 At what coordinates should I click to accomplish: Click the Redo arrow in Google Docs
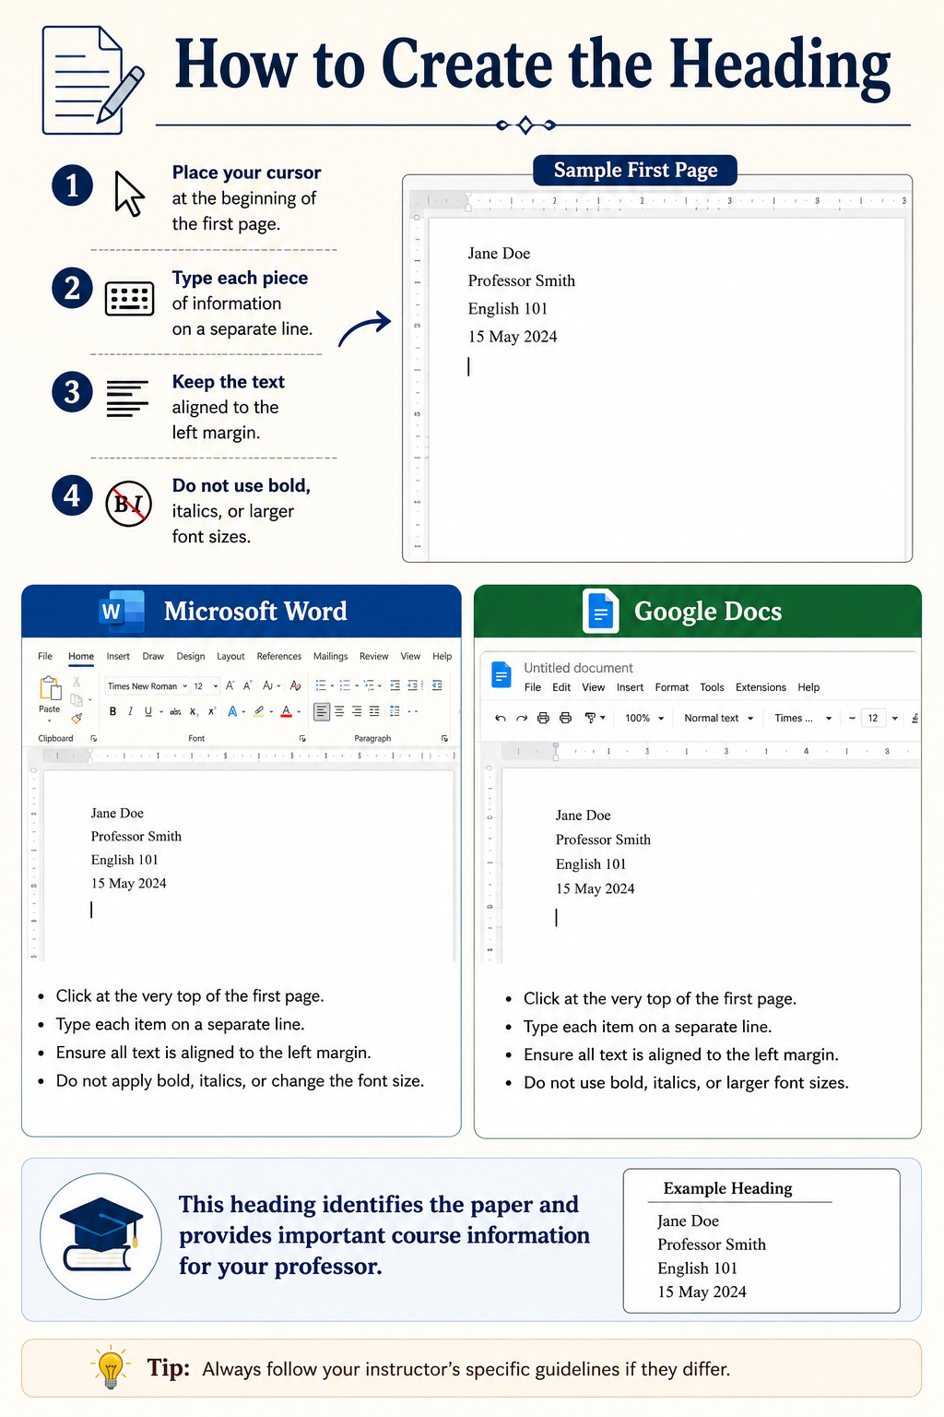pyautogui.click(x=522, y=718)
